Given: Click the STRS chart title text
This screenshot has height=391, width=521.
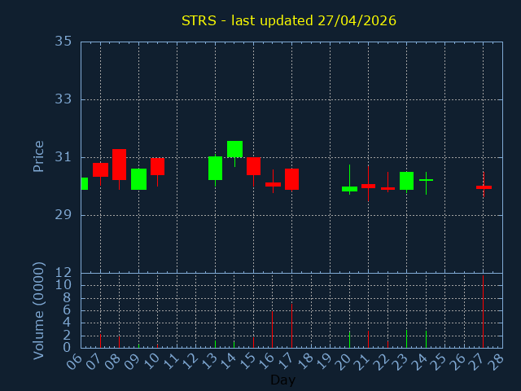Looking at the screenshot, I should 289,20.
